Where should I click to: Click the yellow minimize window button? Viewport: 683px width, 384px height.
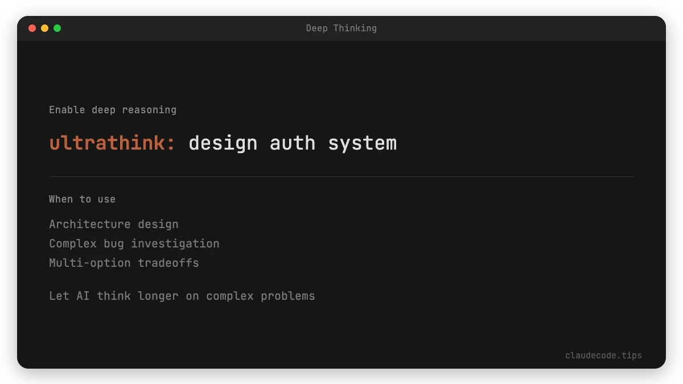click(x=44, y=28)
